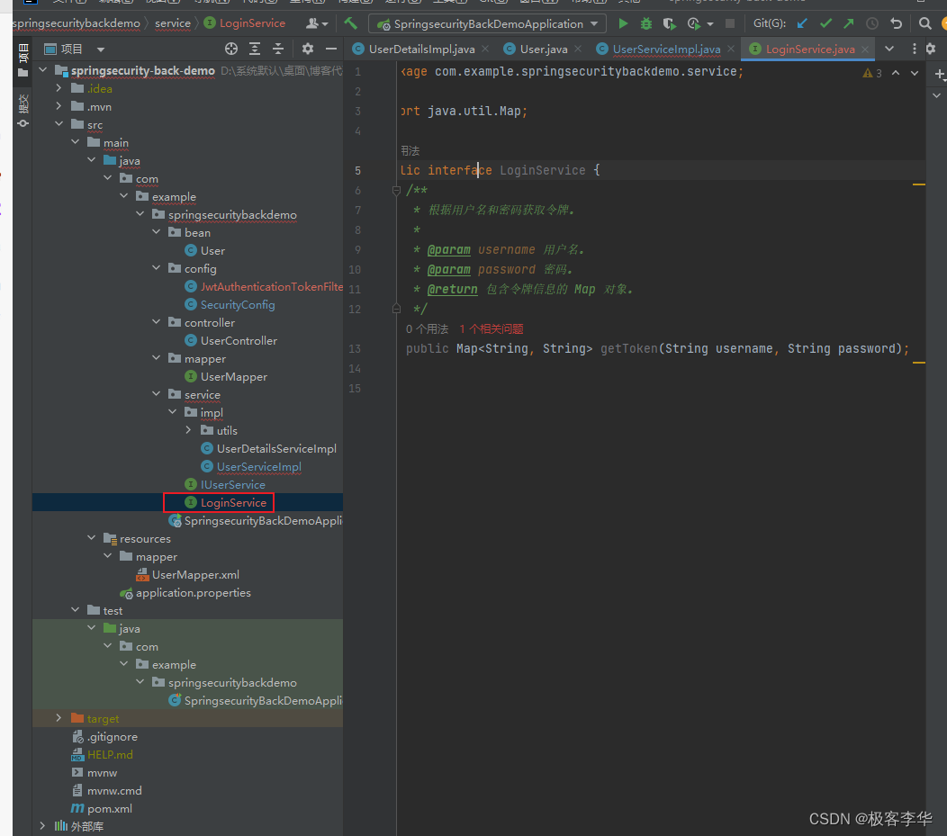The image size is (947, 836).
Task: Click the Git update project arrow
Action: pyautogui.click(x=802, y=24)
